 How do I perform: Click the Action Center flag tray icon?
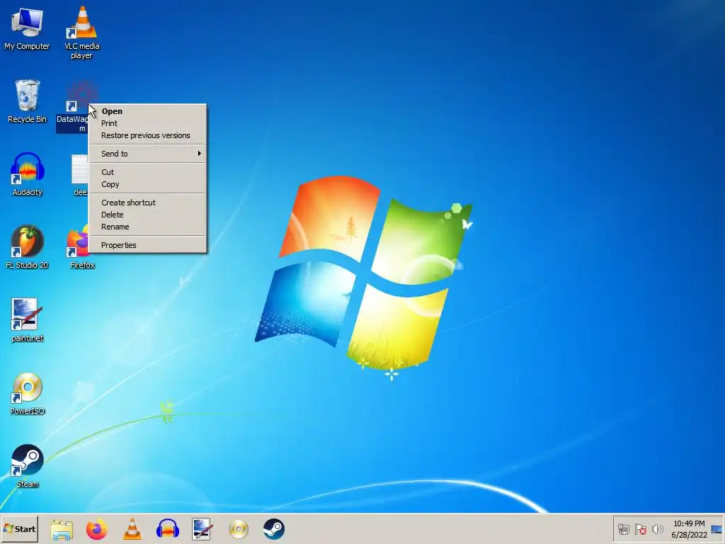coord(640,529)
